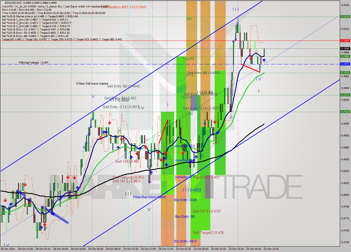
Task: Click the '20 Oct 06:45' time axis label
Action: 201,249
